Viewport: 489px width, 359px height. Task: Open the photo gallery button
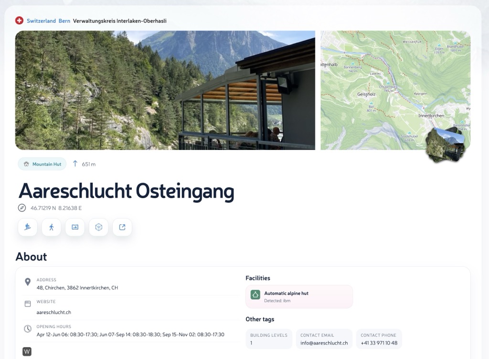(75, 227)
